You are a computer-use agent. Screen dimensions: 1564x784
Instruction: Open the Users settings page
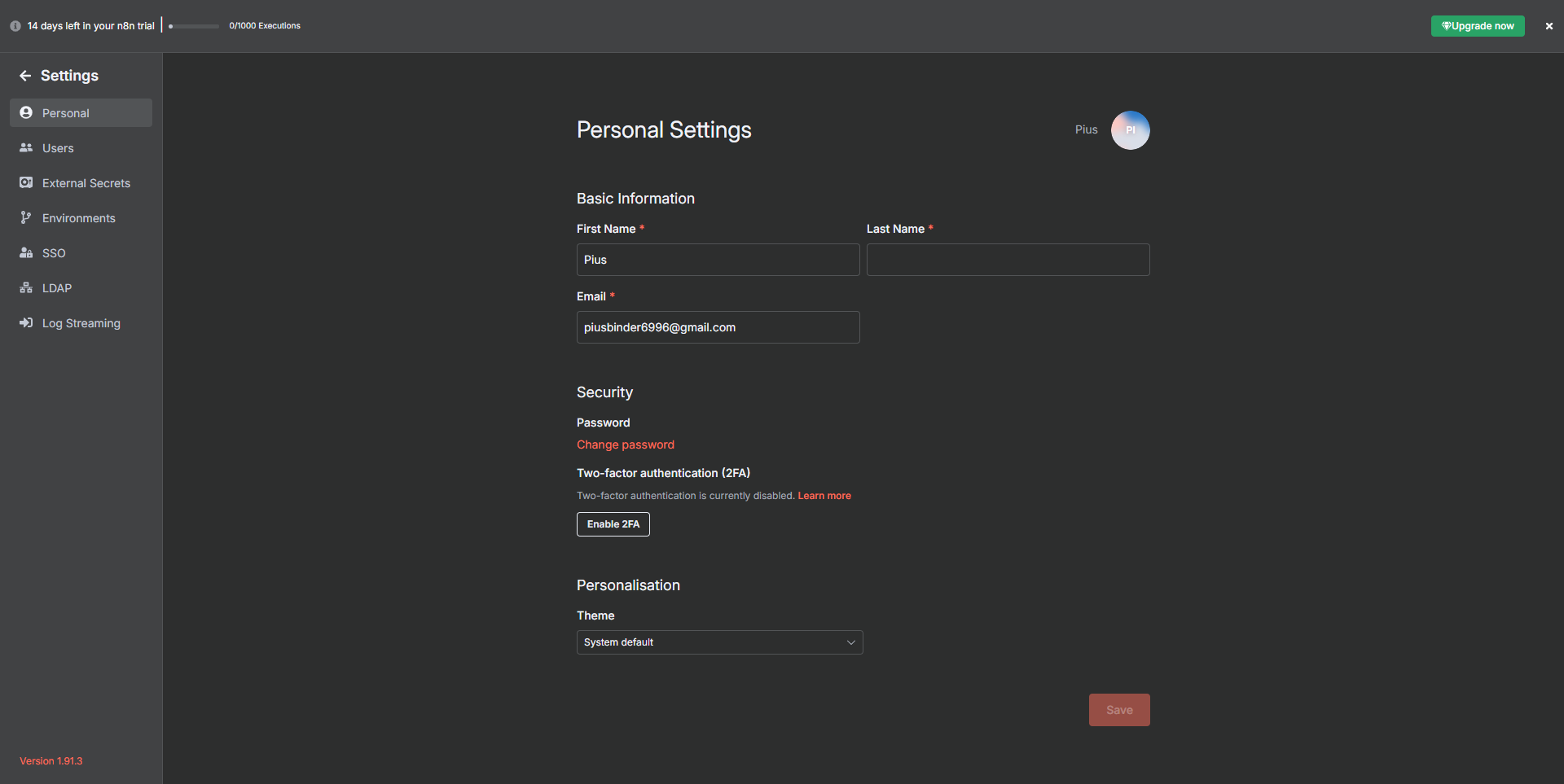tap(58, 148)
